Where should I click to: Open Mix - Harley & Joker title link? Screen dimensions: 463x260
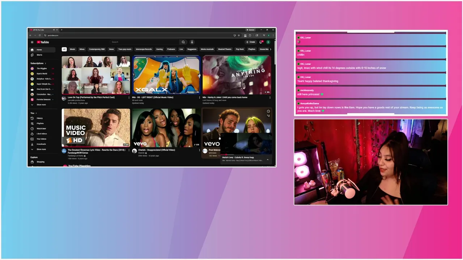click(x=225, y=97)
